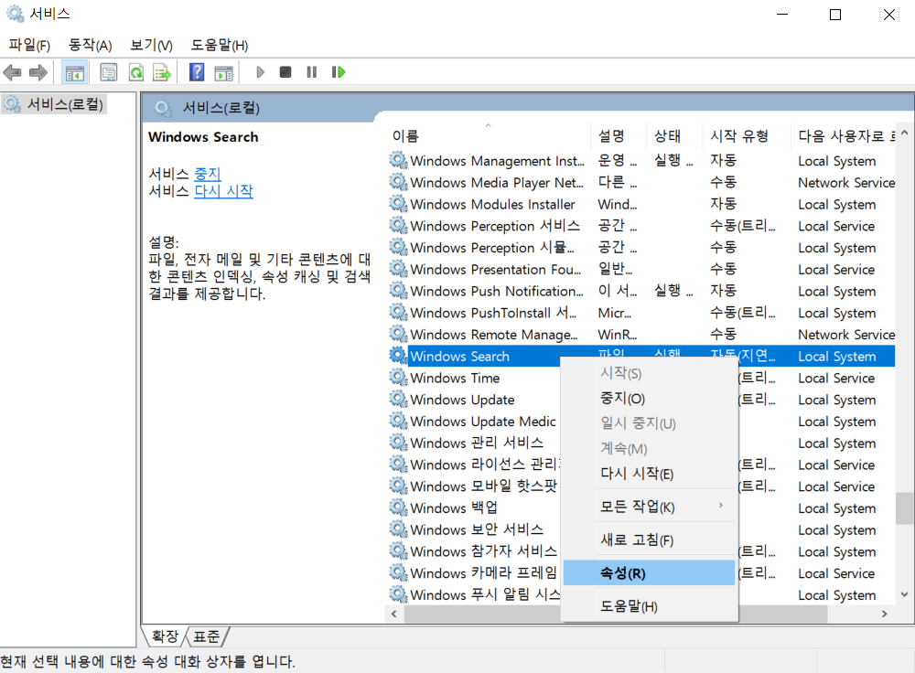
Task: Select 서비스(로컬) node in the left tree
Action: pyautogui.click(x=54, y=104)
